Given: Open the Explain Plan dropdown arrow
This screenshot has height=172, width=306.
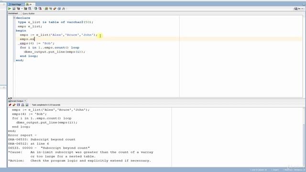Looking at the screenshot, I should 22,9.
